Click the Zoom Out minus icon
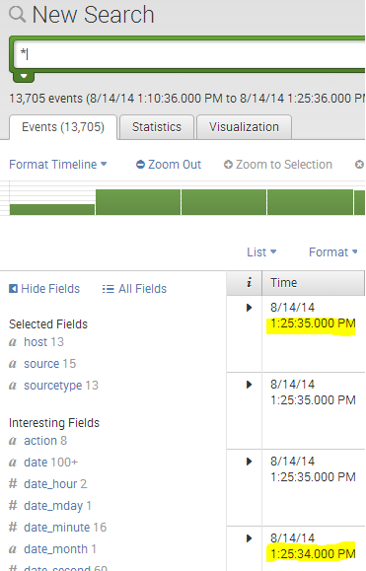The height and width of the screenshot is (571, 366). click(140, 165)
